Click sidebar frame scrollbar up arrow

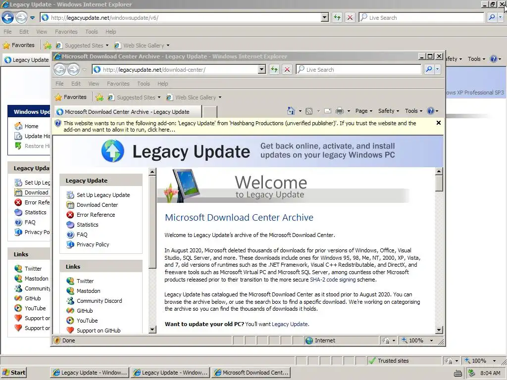pos(152,172)
